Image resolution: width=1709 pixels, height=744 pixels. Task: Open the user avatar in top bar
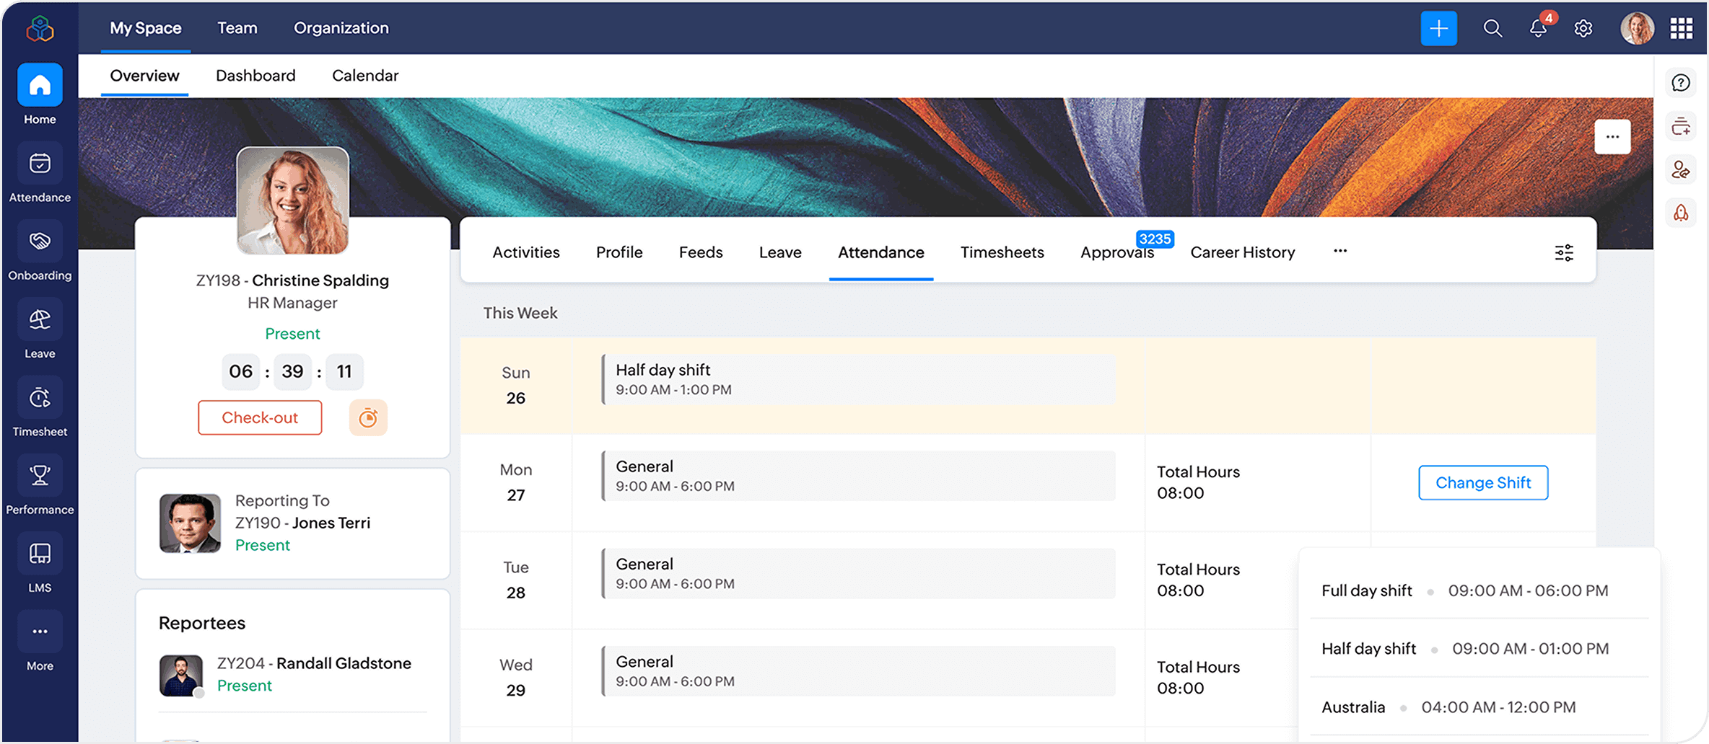pyautogui.click(x=1637, y=28)
